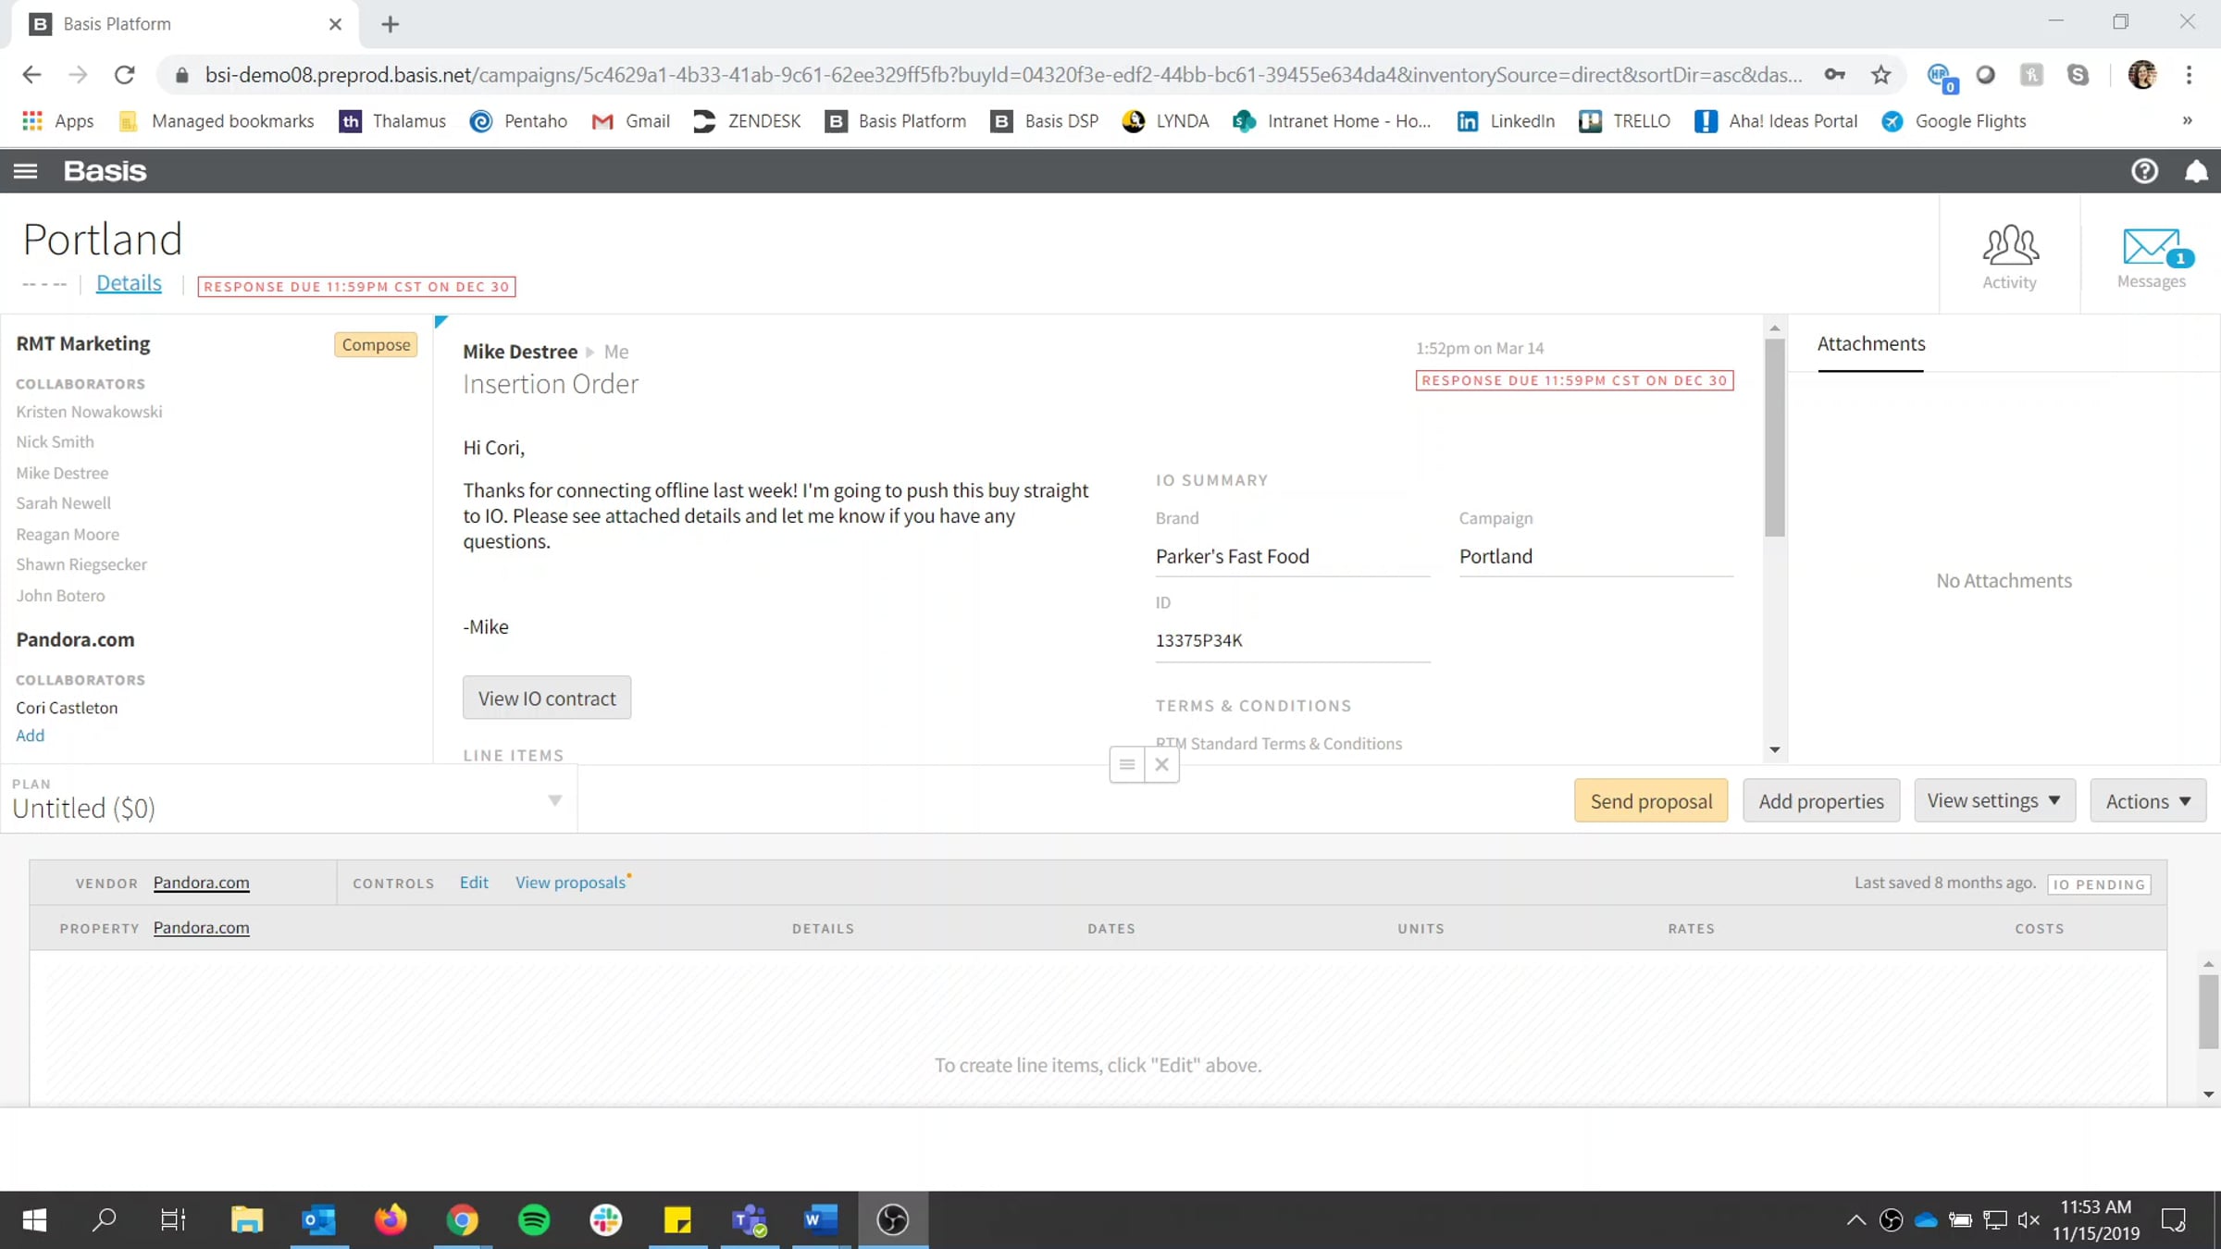Viewport: 2221px width, 1249px height.
Task: Expand the Untitled plan dropdown
Action: click(x=554, y=800)
